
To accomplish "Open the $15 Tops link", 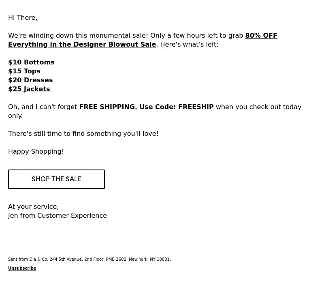I will [24, 71].
